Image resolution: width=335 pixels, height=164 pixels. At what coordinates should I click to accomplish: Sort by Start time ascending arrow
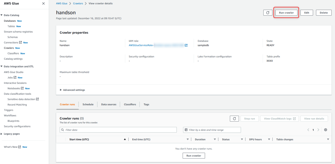pyautogui.click(x=125, y=139)
